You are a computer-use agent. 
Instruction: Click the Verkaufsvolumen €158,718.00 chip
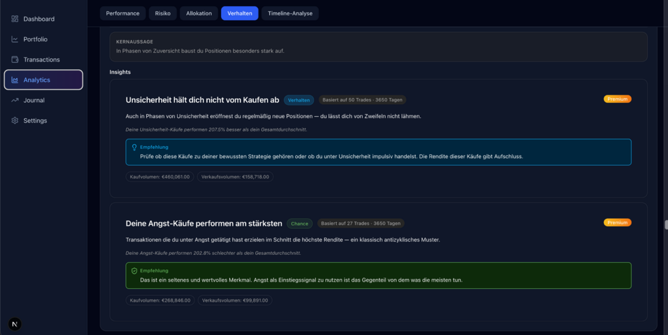(x=235, y=177)
